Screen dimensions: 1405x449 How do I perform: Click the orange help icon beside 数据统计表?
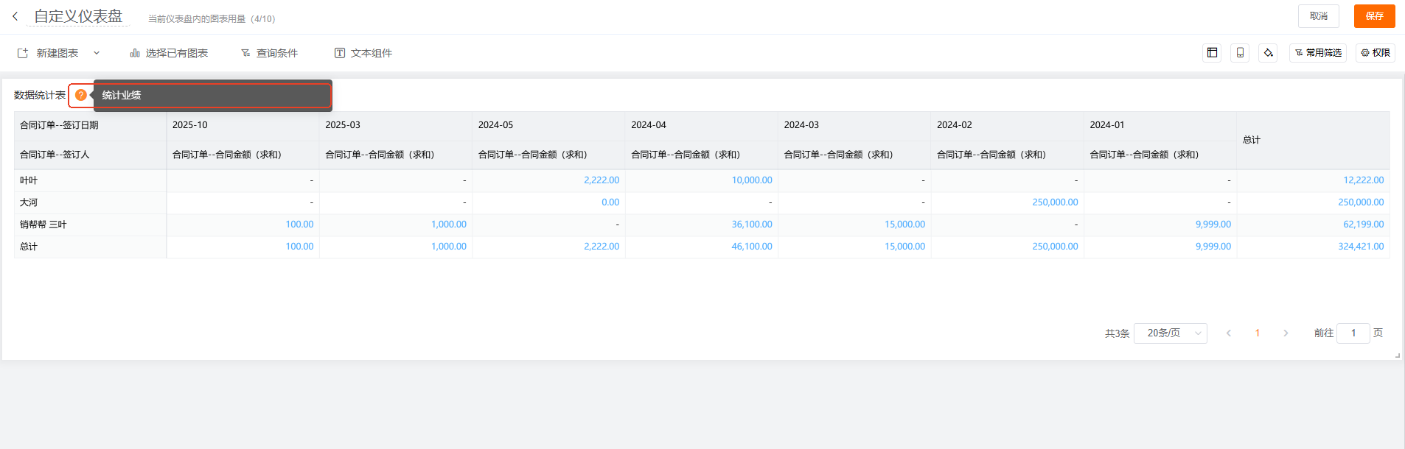(x=81, y=95)
